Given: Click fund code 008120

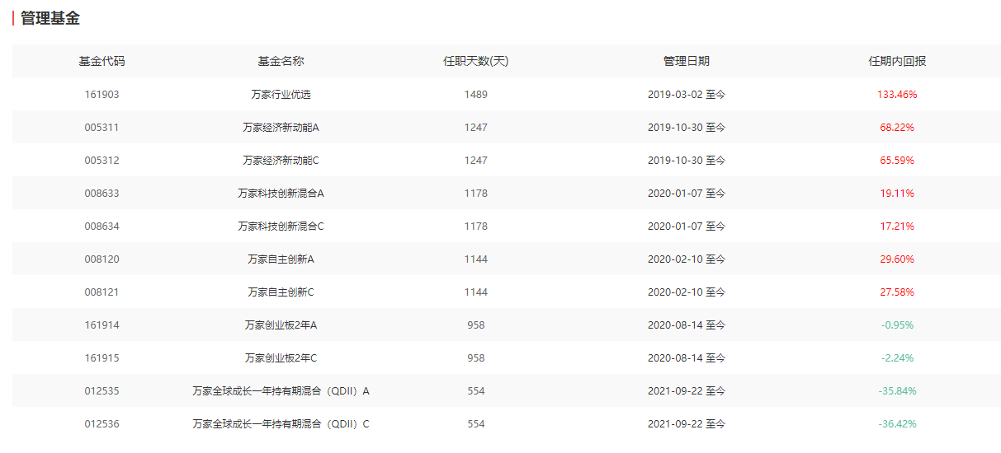Looking at the screenshot, I should click(x=102, y=259).
